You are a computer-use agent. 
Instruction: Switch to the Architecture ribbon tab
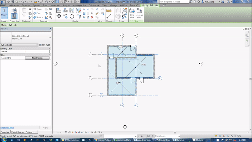[x=13, y=6]
